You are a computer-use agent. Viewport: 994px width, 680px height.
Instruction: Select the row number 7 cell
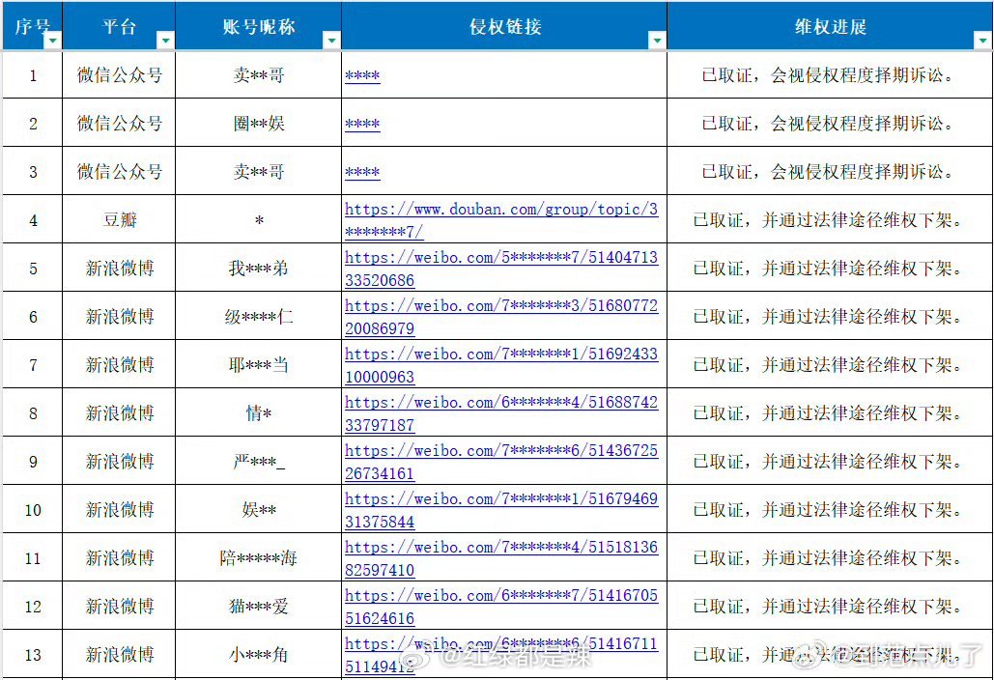(x=32, y=364)
